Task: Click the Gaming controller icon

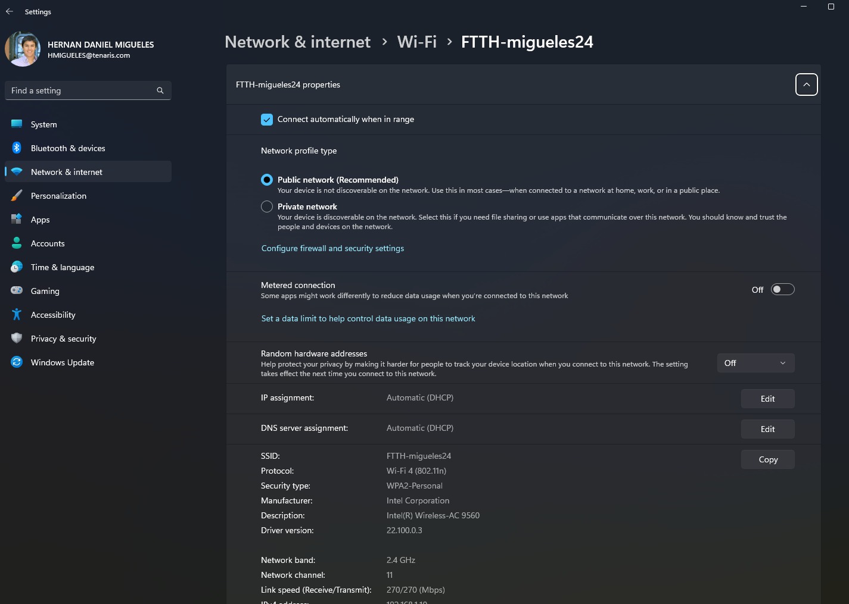Action: 17,291
